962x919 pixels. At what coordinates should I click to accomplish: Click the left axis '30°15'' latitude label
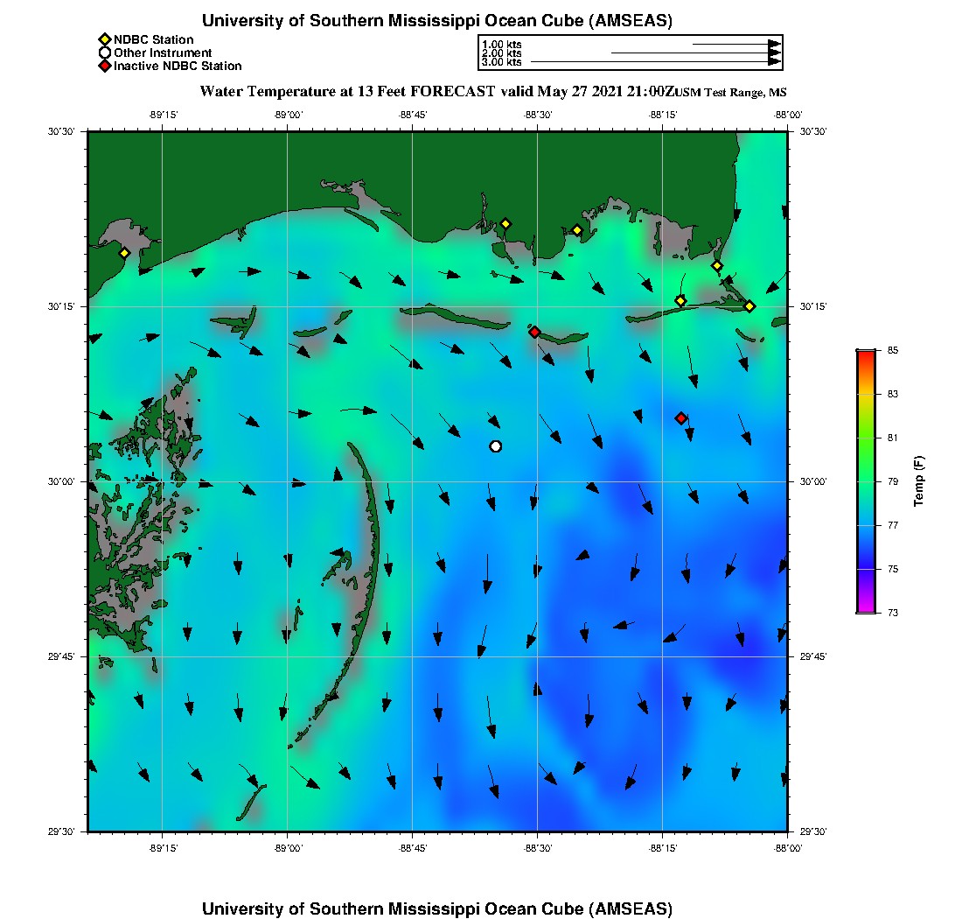click(x=61, y=306)
